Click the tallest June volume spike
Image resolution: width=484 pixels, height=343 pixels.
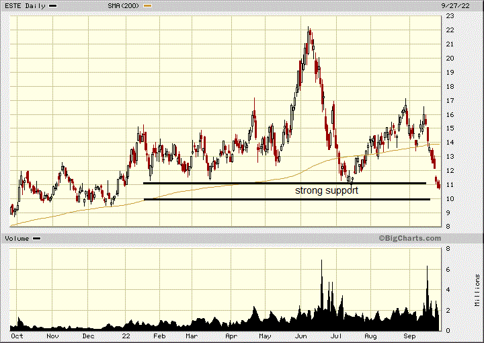(x=321, y=295)
